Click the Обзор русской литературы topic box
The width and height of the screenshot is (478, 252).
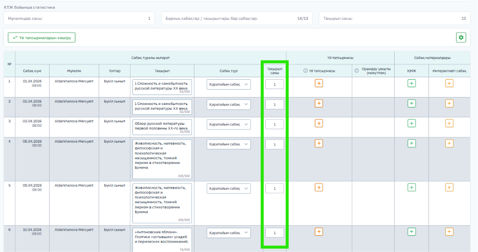[x=162, y=127]
